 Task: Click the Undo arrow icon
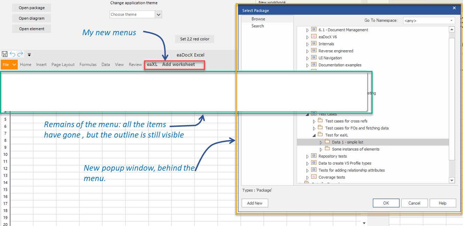(x=13, y=54)
